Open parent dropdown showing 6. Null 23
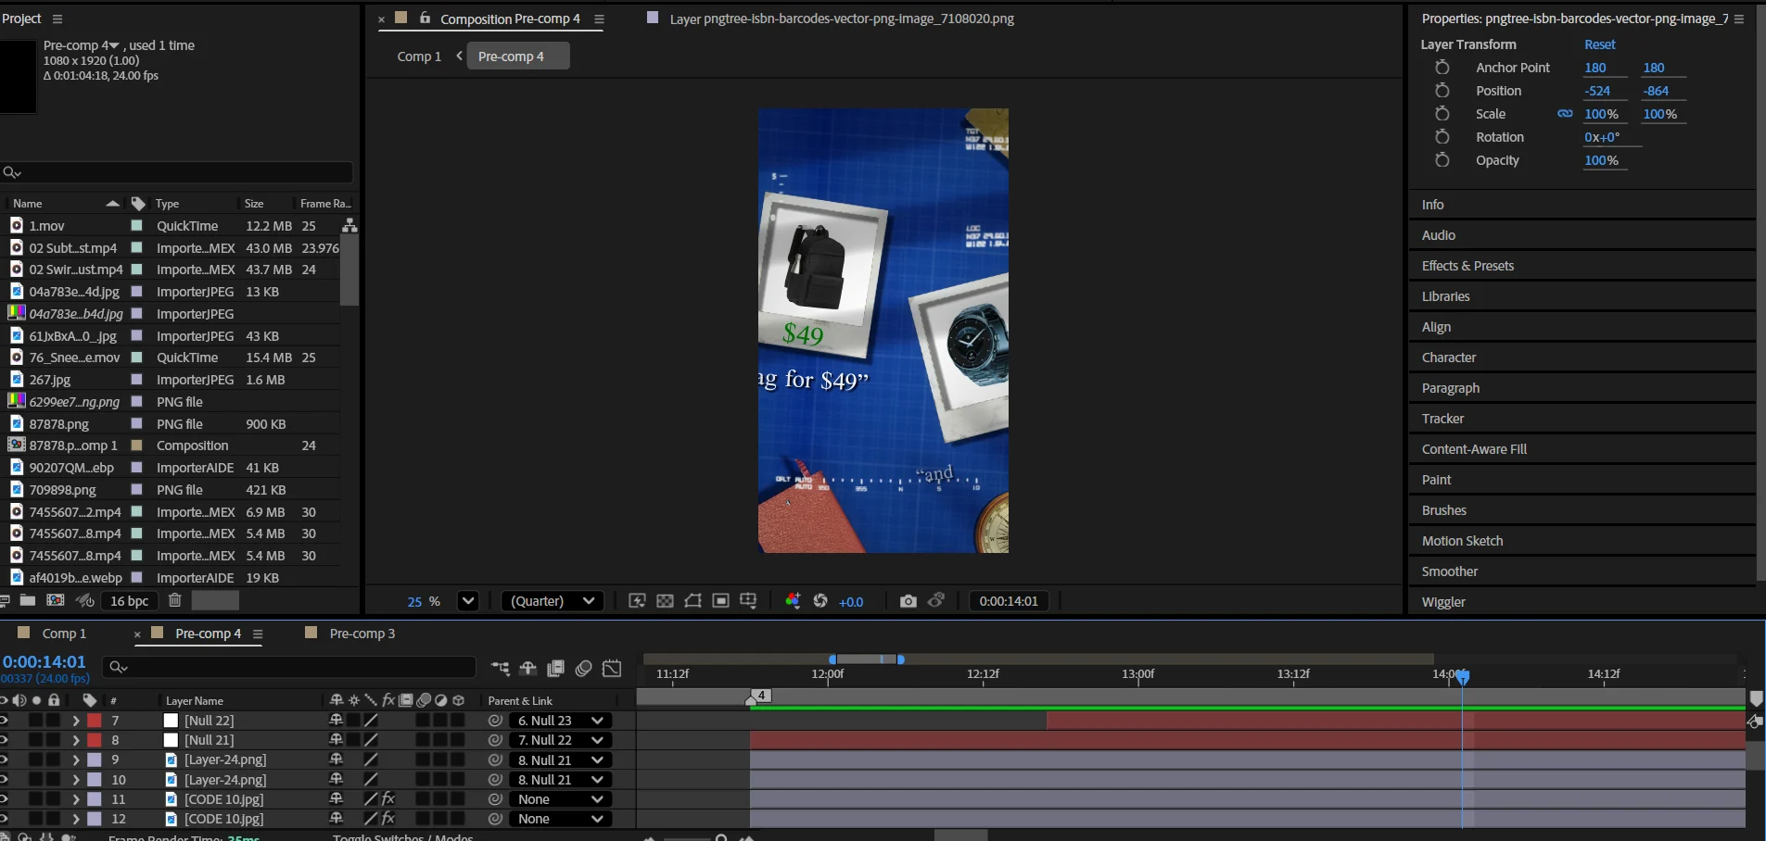 point(561,721)
